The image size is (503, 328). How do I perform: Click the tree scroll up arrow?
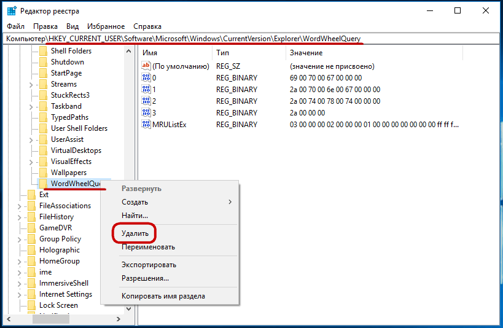coord(128,51)
